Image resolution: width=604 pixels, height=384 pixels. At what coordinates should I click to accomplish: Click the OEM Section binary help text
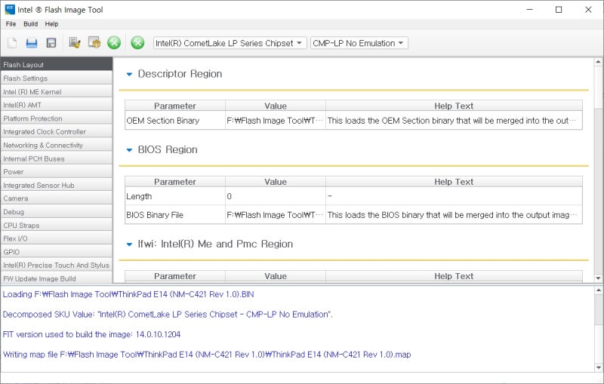point(454,121)
